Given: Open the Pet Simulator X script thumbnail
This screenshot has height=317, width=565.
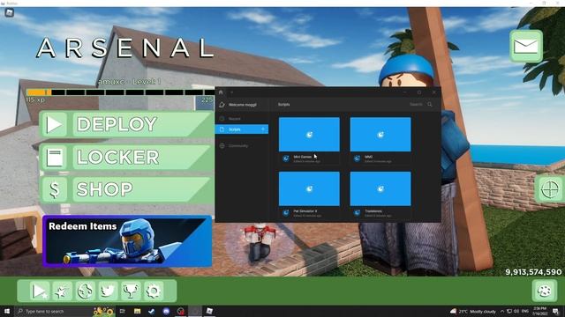Looking at the screenshot, I should pyautogui.click(x=309, y=188).
